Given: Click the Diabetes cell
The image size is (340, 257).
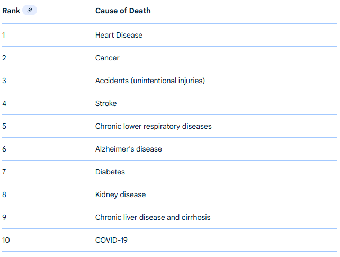Looking at the screenshot, I should pyautogui.click(x=110, y=172).
